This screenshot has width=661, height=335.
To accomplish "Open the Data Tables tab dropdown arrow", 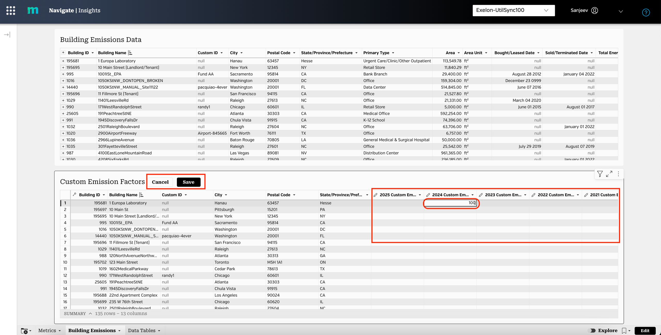I will tap(159, 331).
